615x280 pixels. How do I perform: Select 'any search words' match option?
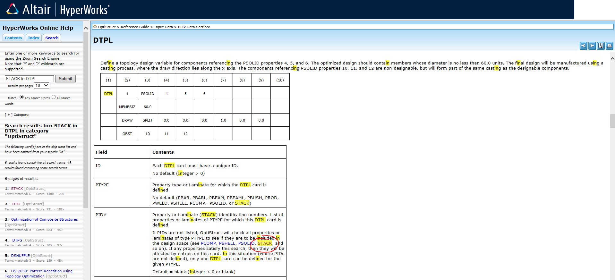pyautogui.click(x=21, y=97)
